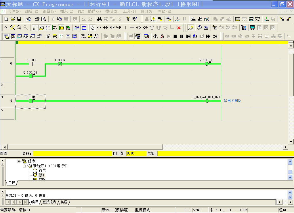Switch to the 查找报表 output tab
This screenshot has height=213, width=294.
tap(49, 202)
